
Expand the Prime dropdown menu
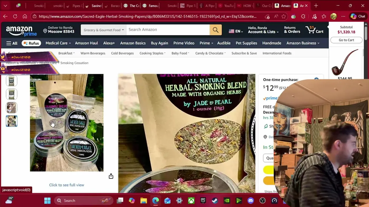coord(206,43)
